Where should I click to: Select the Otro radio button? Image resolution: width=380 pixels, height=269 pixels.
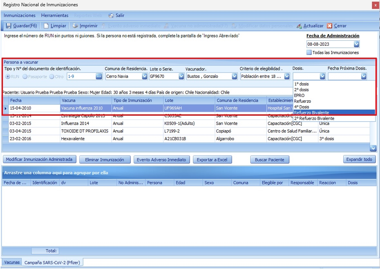tap(52, 77)
